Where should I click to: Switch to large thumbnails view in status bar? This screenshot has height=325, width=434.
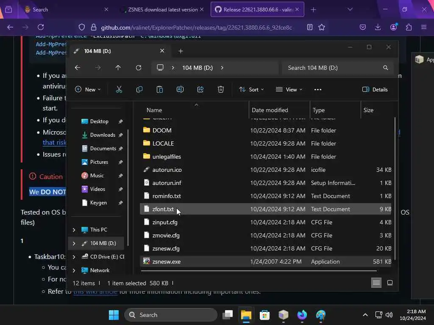[x=390, y=283]
